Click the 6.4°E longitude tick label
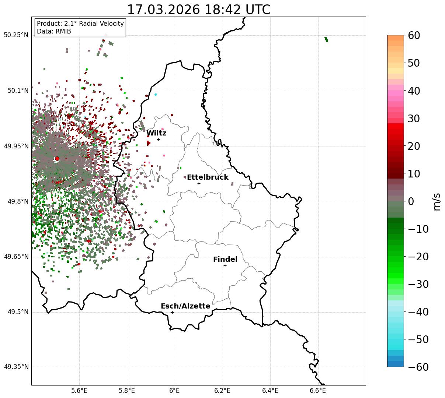The image size is (445, 398). pos(270,391)
